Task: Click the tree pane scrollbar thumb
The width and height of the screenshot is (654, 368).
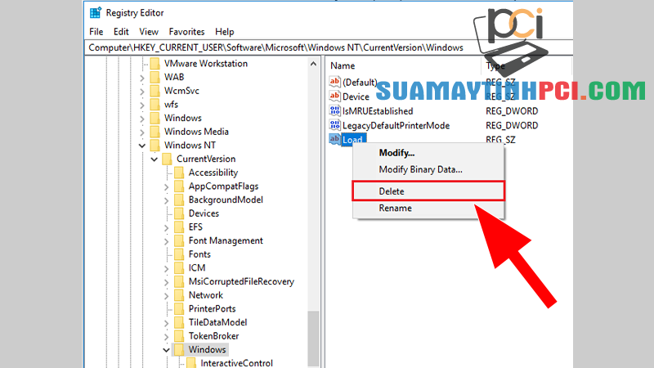Action: pos(313,339)
